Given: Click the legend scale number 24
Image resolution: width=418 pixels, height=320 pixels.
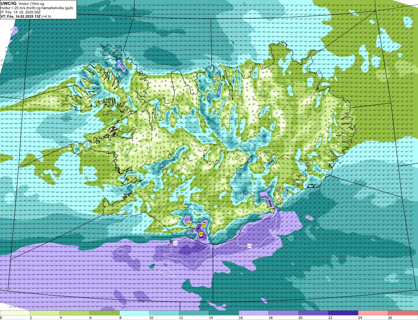Looking at the screenshot, I should [x=360, y=318].
